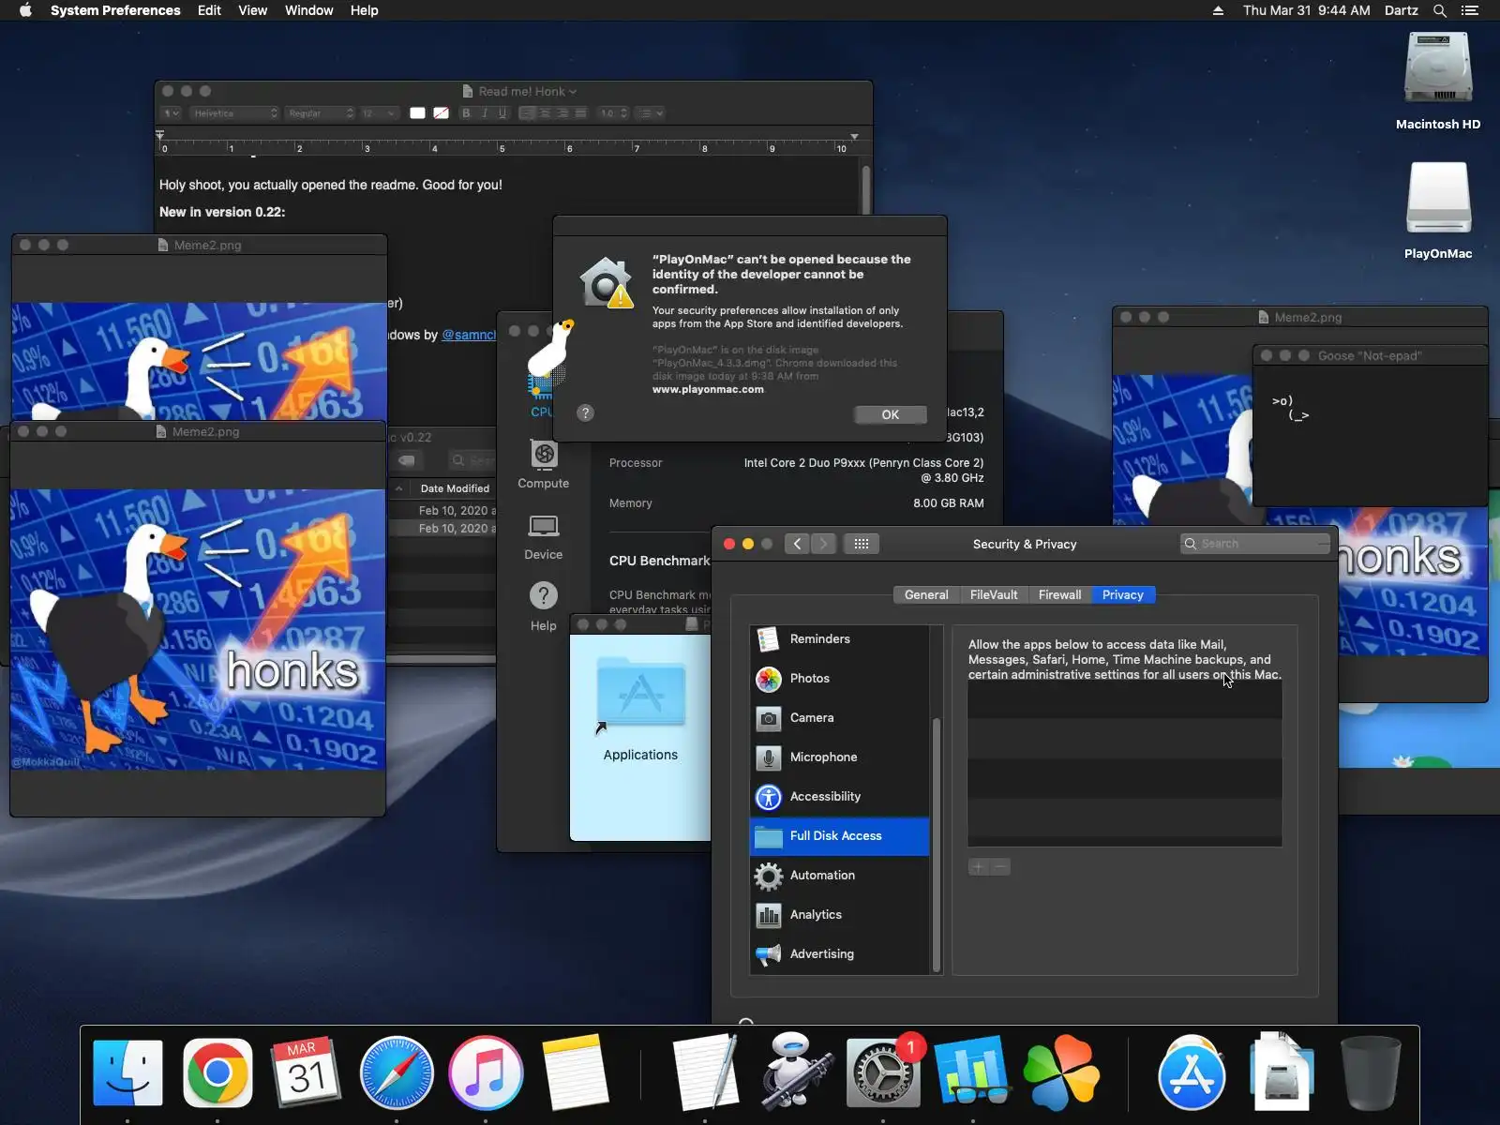Switch to the Firewall tab
1500x1125 pixels.
click(x=1059, y=594)
